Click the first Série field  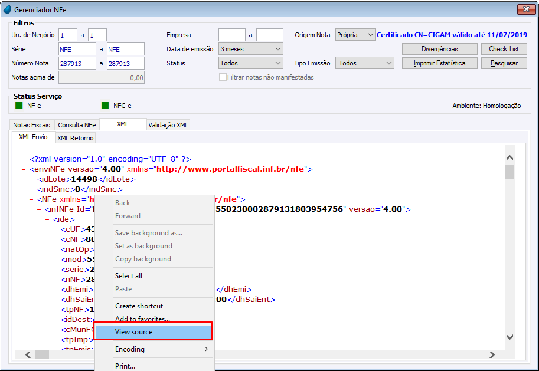click(77, 49)
